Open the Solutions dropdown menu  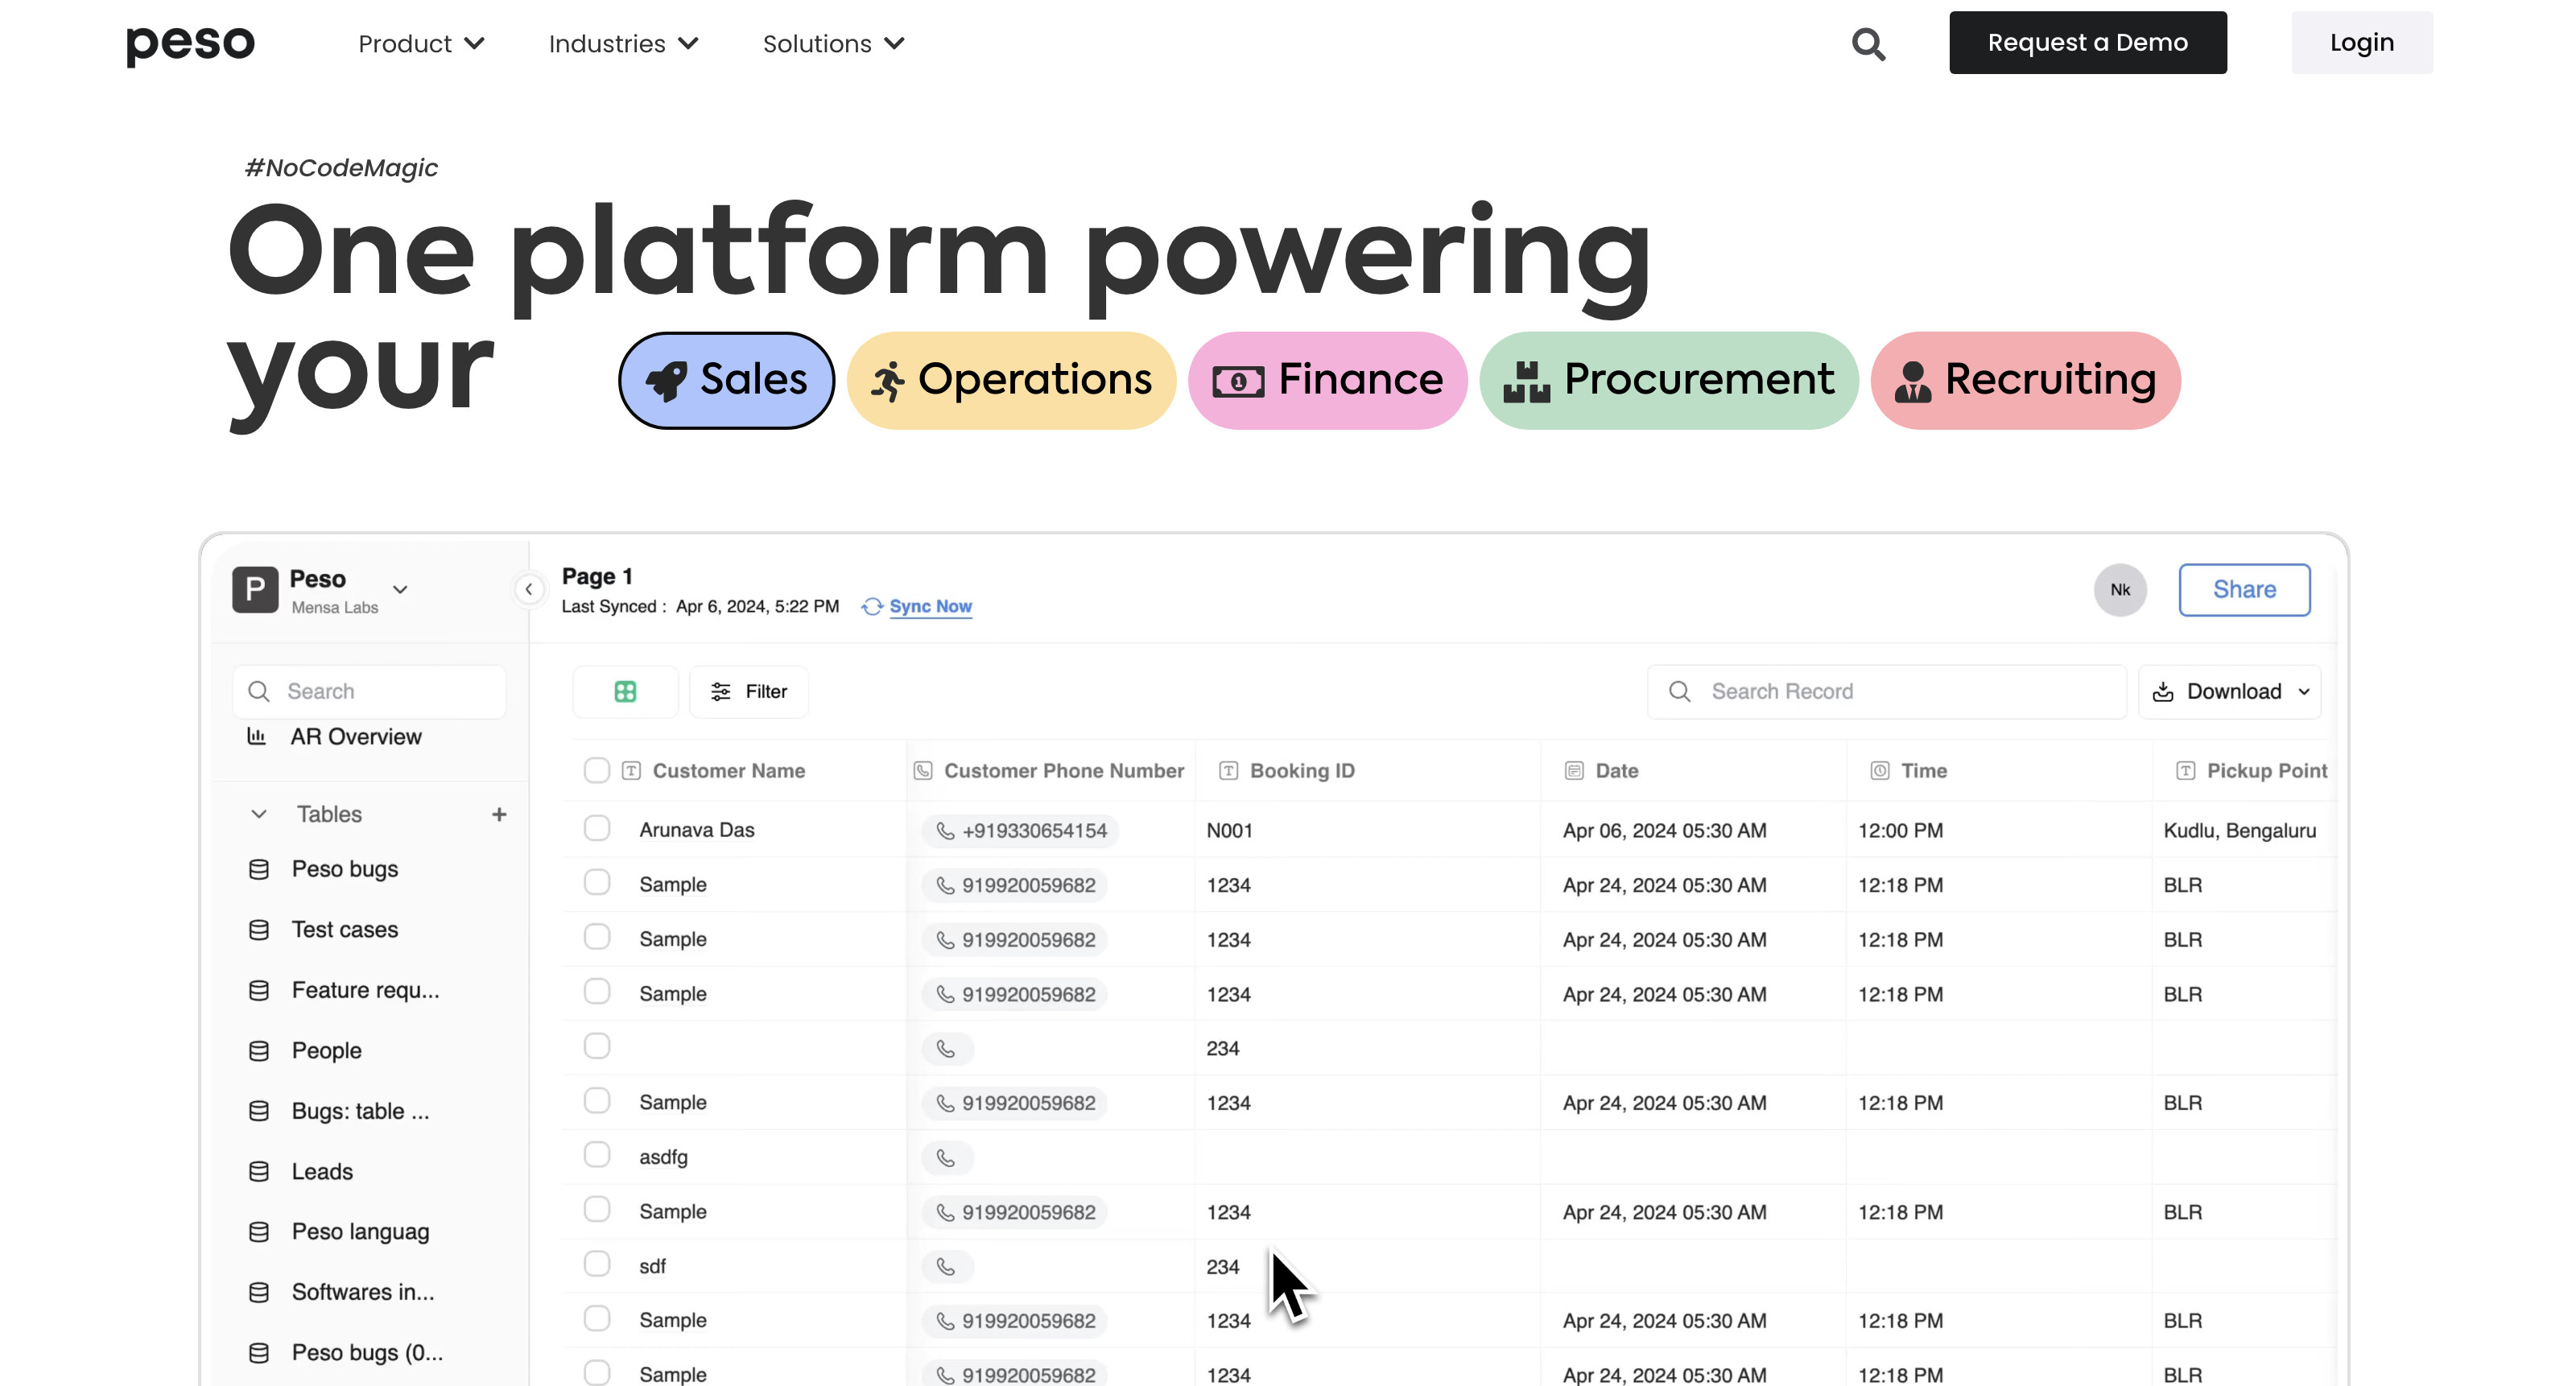834,44
